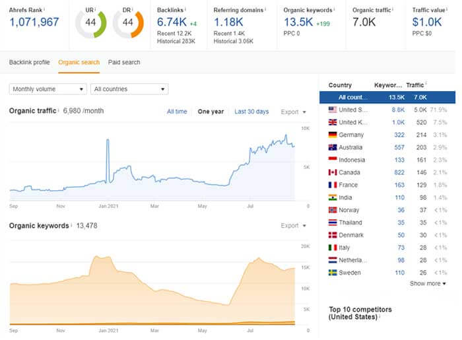Open Australia 557 keywords link
462x340 pixels.
click(399, 147)
